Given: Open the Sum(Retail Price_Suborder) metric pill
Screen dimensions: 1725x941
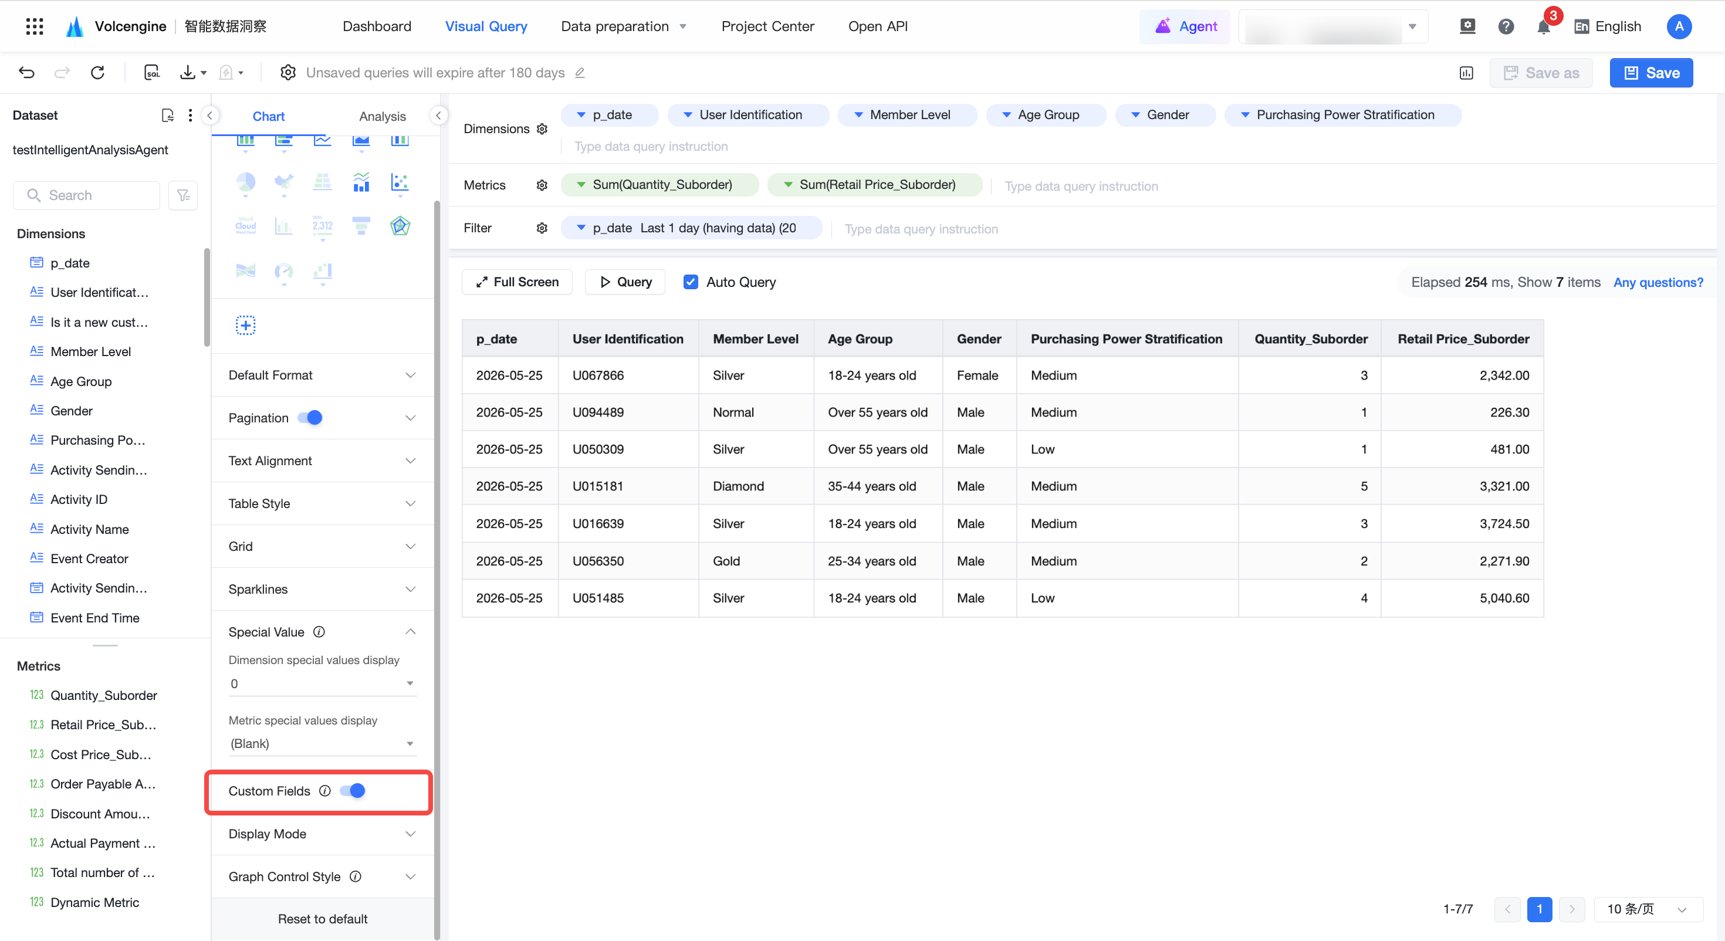Looking at the screenshot, I should click(875, 185).
